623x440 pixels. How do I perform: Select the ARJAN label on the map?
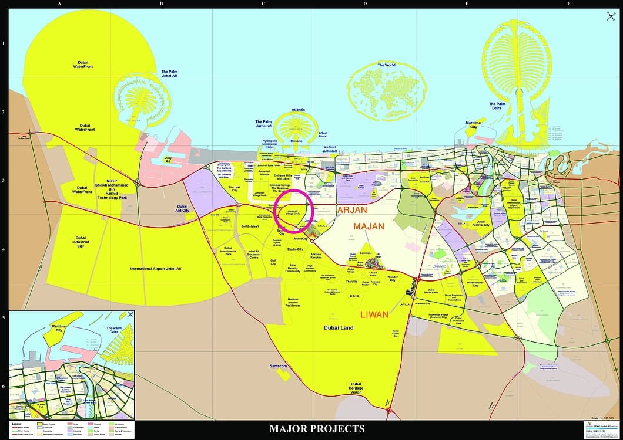point(351,210)
